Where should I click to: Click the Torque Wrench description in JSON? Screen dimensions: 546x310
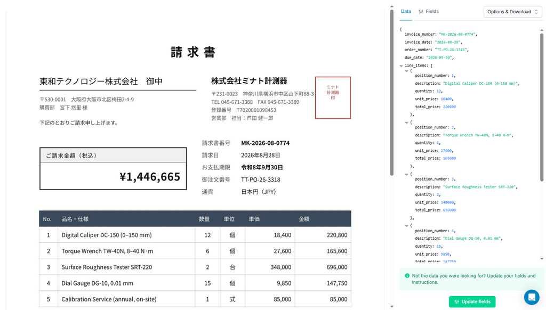(x=477, y=135)
